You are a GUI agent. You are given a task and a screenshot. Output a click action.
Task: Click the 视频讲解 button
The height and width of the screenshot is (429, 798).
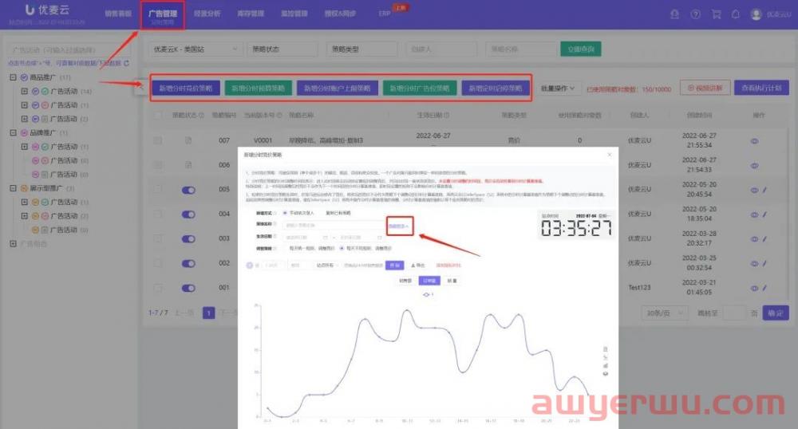[x=705, y=88]
